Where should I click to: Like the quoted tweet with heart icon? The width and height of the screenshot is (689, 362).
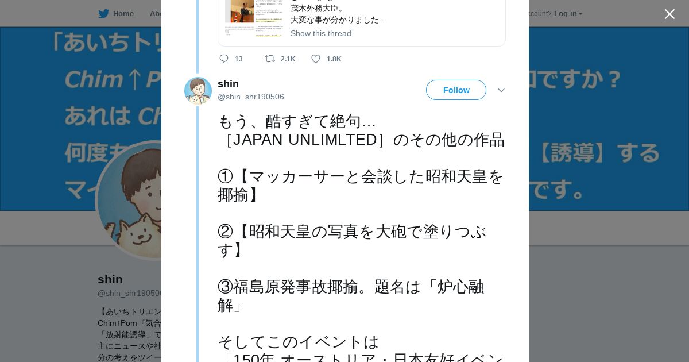point(316,59)
